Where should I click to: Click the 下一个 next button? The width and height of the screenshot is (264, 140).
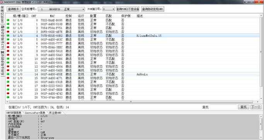(256, 107)
